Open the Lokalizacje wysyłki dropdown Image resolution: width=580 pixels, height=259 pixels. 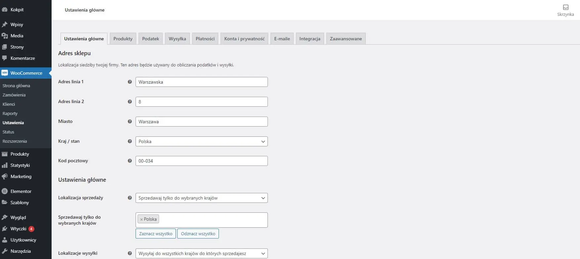coord(201,253)
